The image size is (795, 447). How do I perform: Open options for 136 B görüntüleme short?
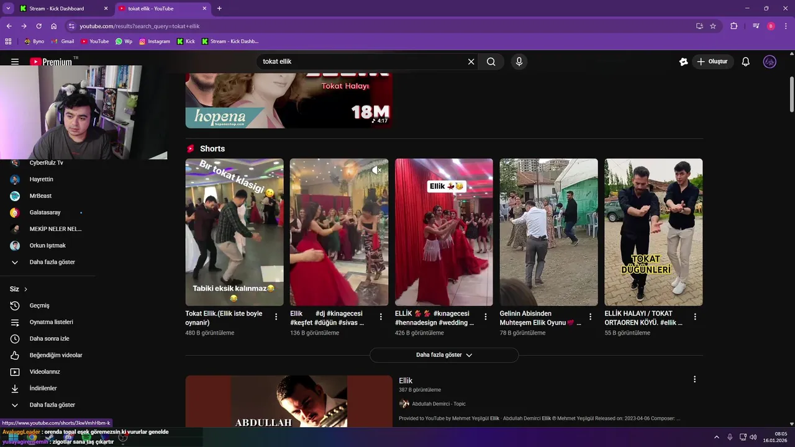pos(381,317)
